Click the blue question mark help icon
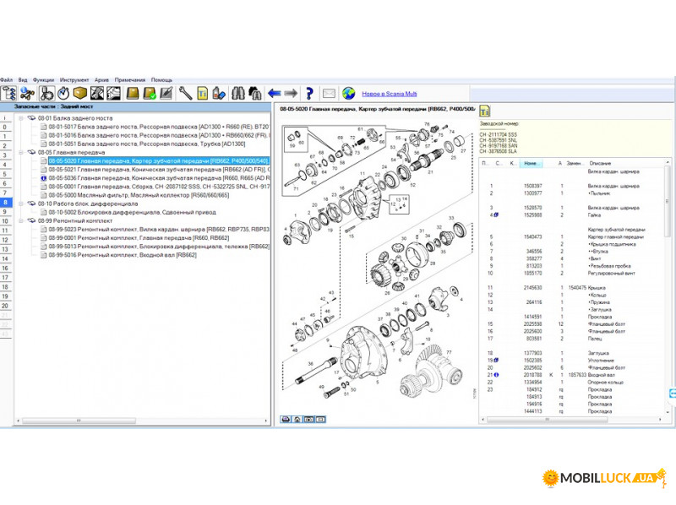This screenshot has width=676, height=505. click(x=310, y=93)
